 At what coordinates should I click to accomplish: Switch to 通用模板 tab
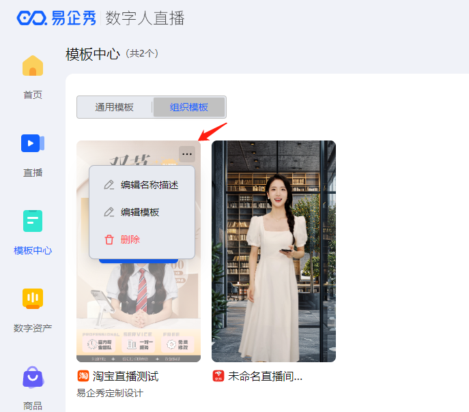[114, 107]
